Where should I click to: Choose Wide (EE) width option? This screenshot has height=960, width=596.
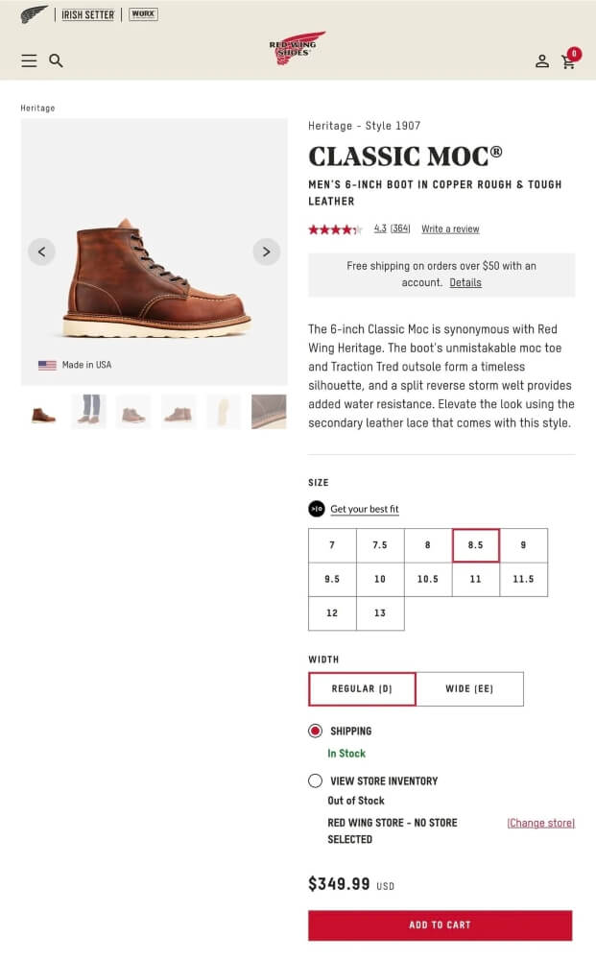469,688
